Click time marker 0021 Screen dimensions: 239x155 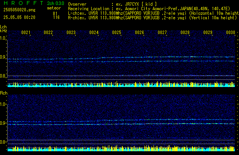[26, 33]
